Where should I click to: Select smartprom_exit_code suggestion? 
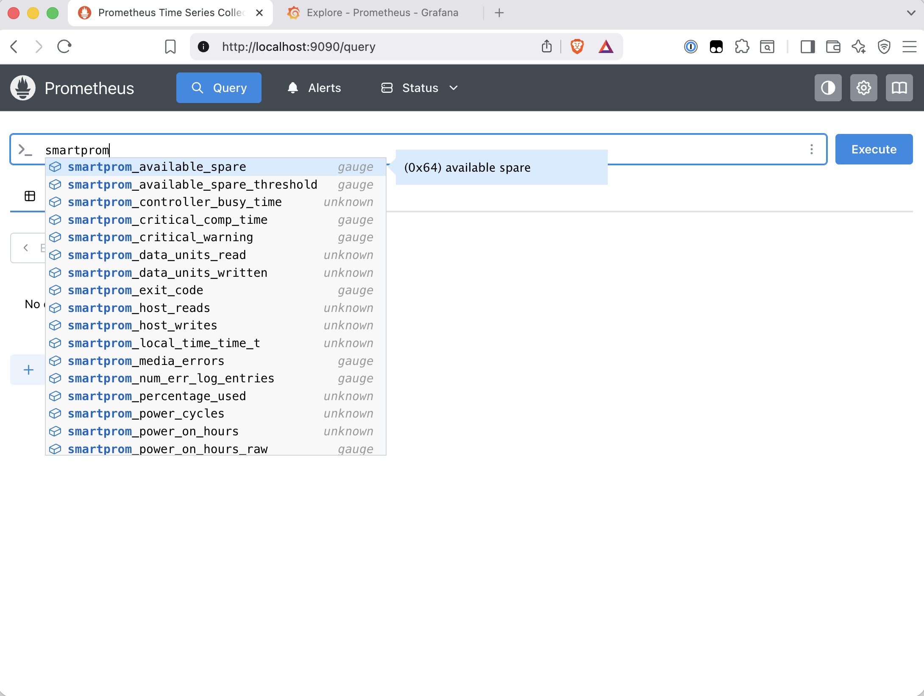216,290
